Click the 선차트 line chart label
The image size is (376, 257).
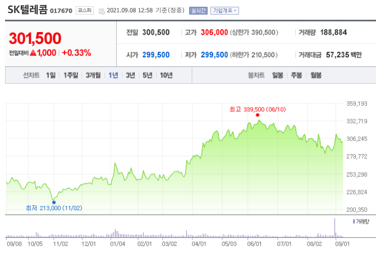point(31,75)
